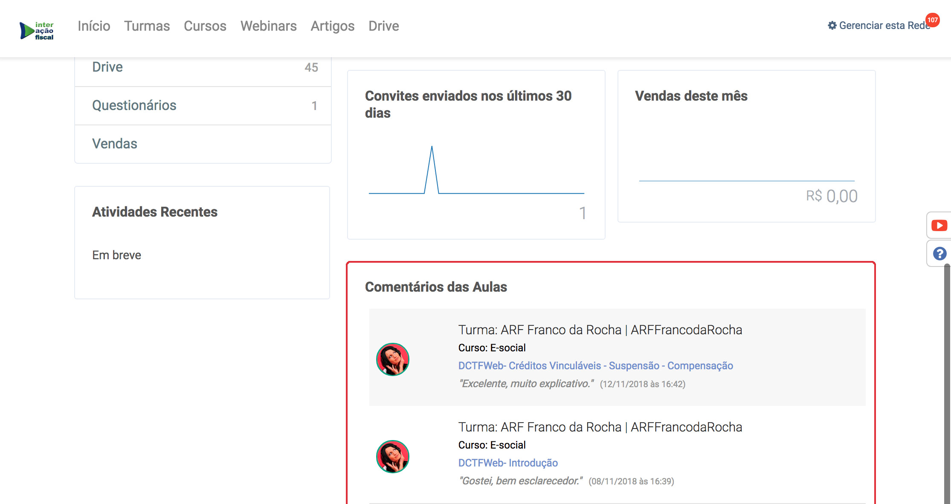Select Drive item in the sidebar list

coord(107,67)
